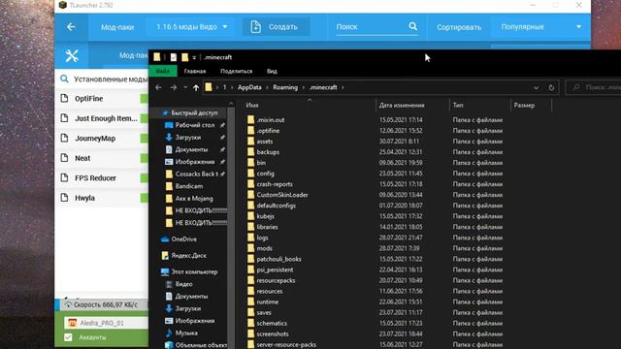
Task: Click the Музыка note icon
Action: click(169, 333)
